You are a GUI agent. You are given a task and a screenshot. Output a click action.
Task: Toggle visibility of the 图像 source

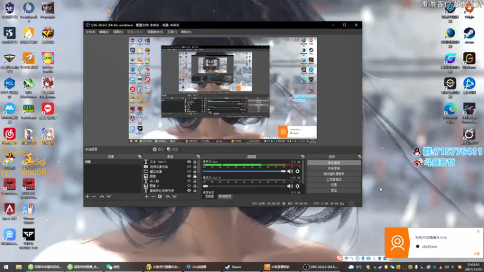(x=189, y=176)
